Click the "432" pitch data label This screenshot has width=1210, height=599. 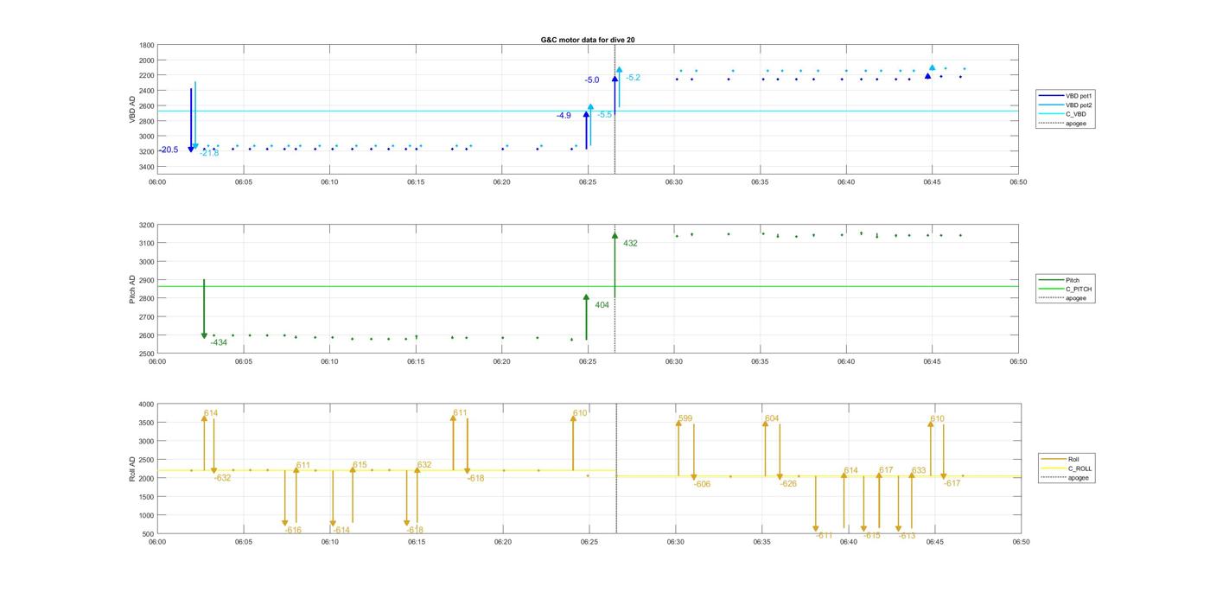pos(630,244)
